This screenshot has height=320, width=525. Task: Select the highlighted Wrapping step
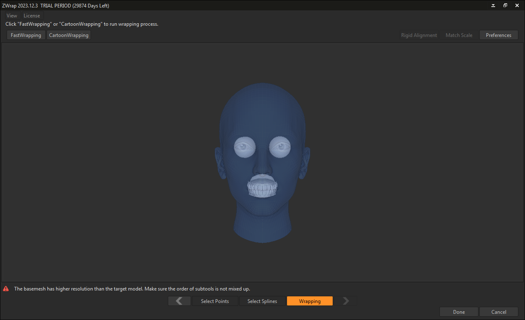pyautogui.click(x=309, y=301)
